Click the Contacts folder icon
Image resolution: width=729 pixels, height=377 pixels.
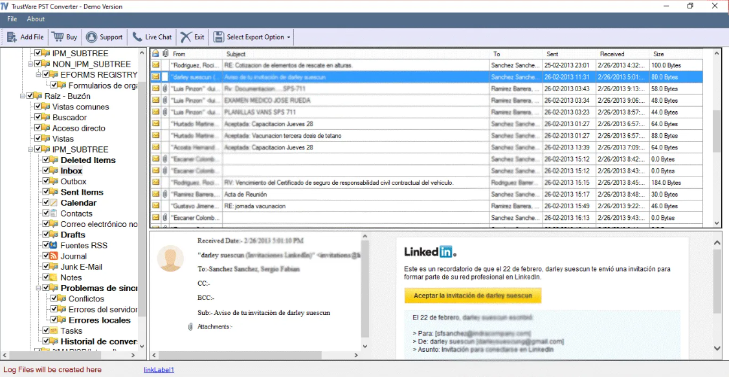pyautogui.click(x=54, y=213)
